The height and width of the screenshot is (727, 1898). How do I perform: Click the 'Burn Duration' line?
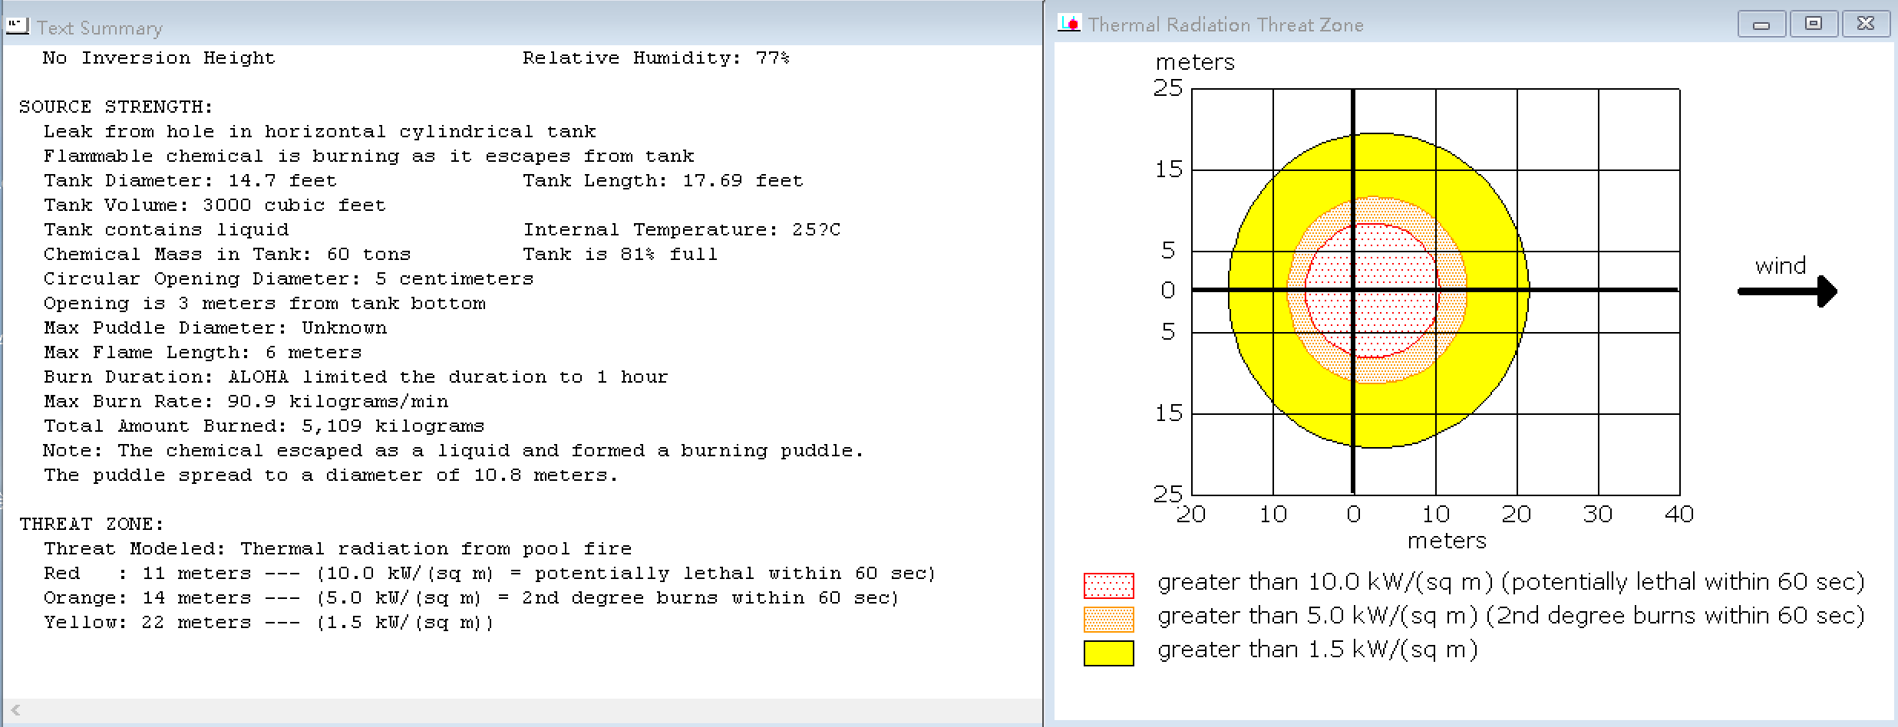click(x=356, y=377)
